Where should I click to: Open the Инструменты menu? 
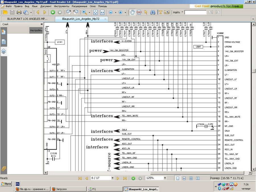point(61,6)
